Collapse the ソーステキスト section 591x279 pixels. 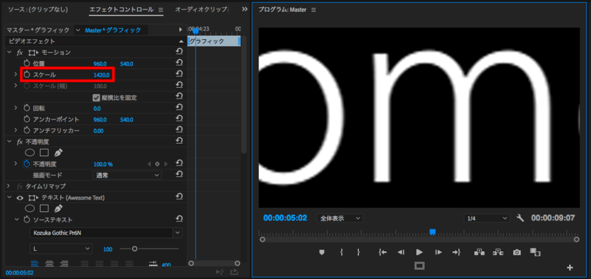click(16, 220)
